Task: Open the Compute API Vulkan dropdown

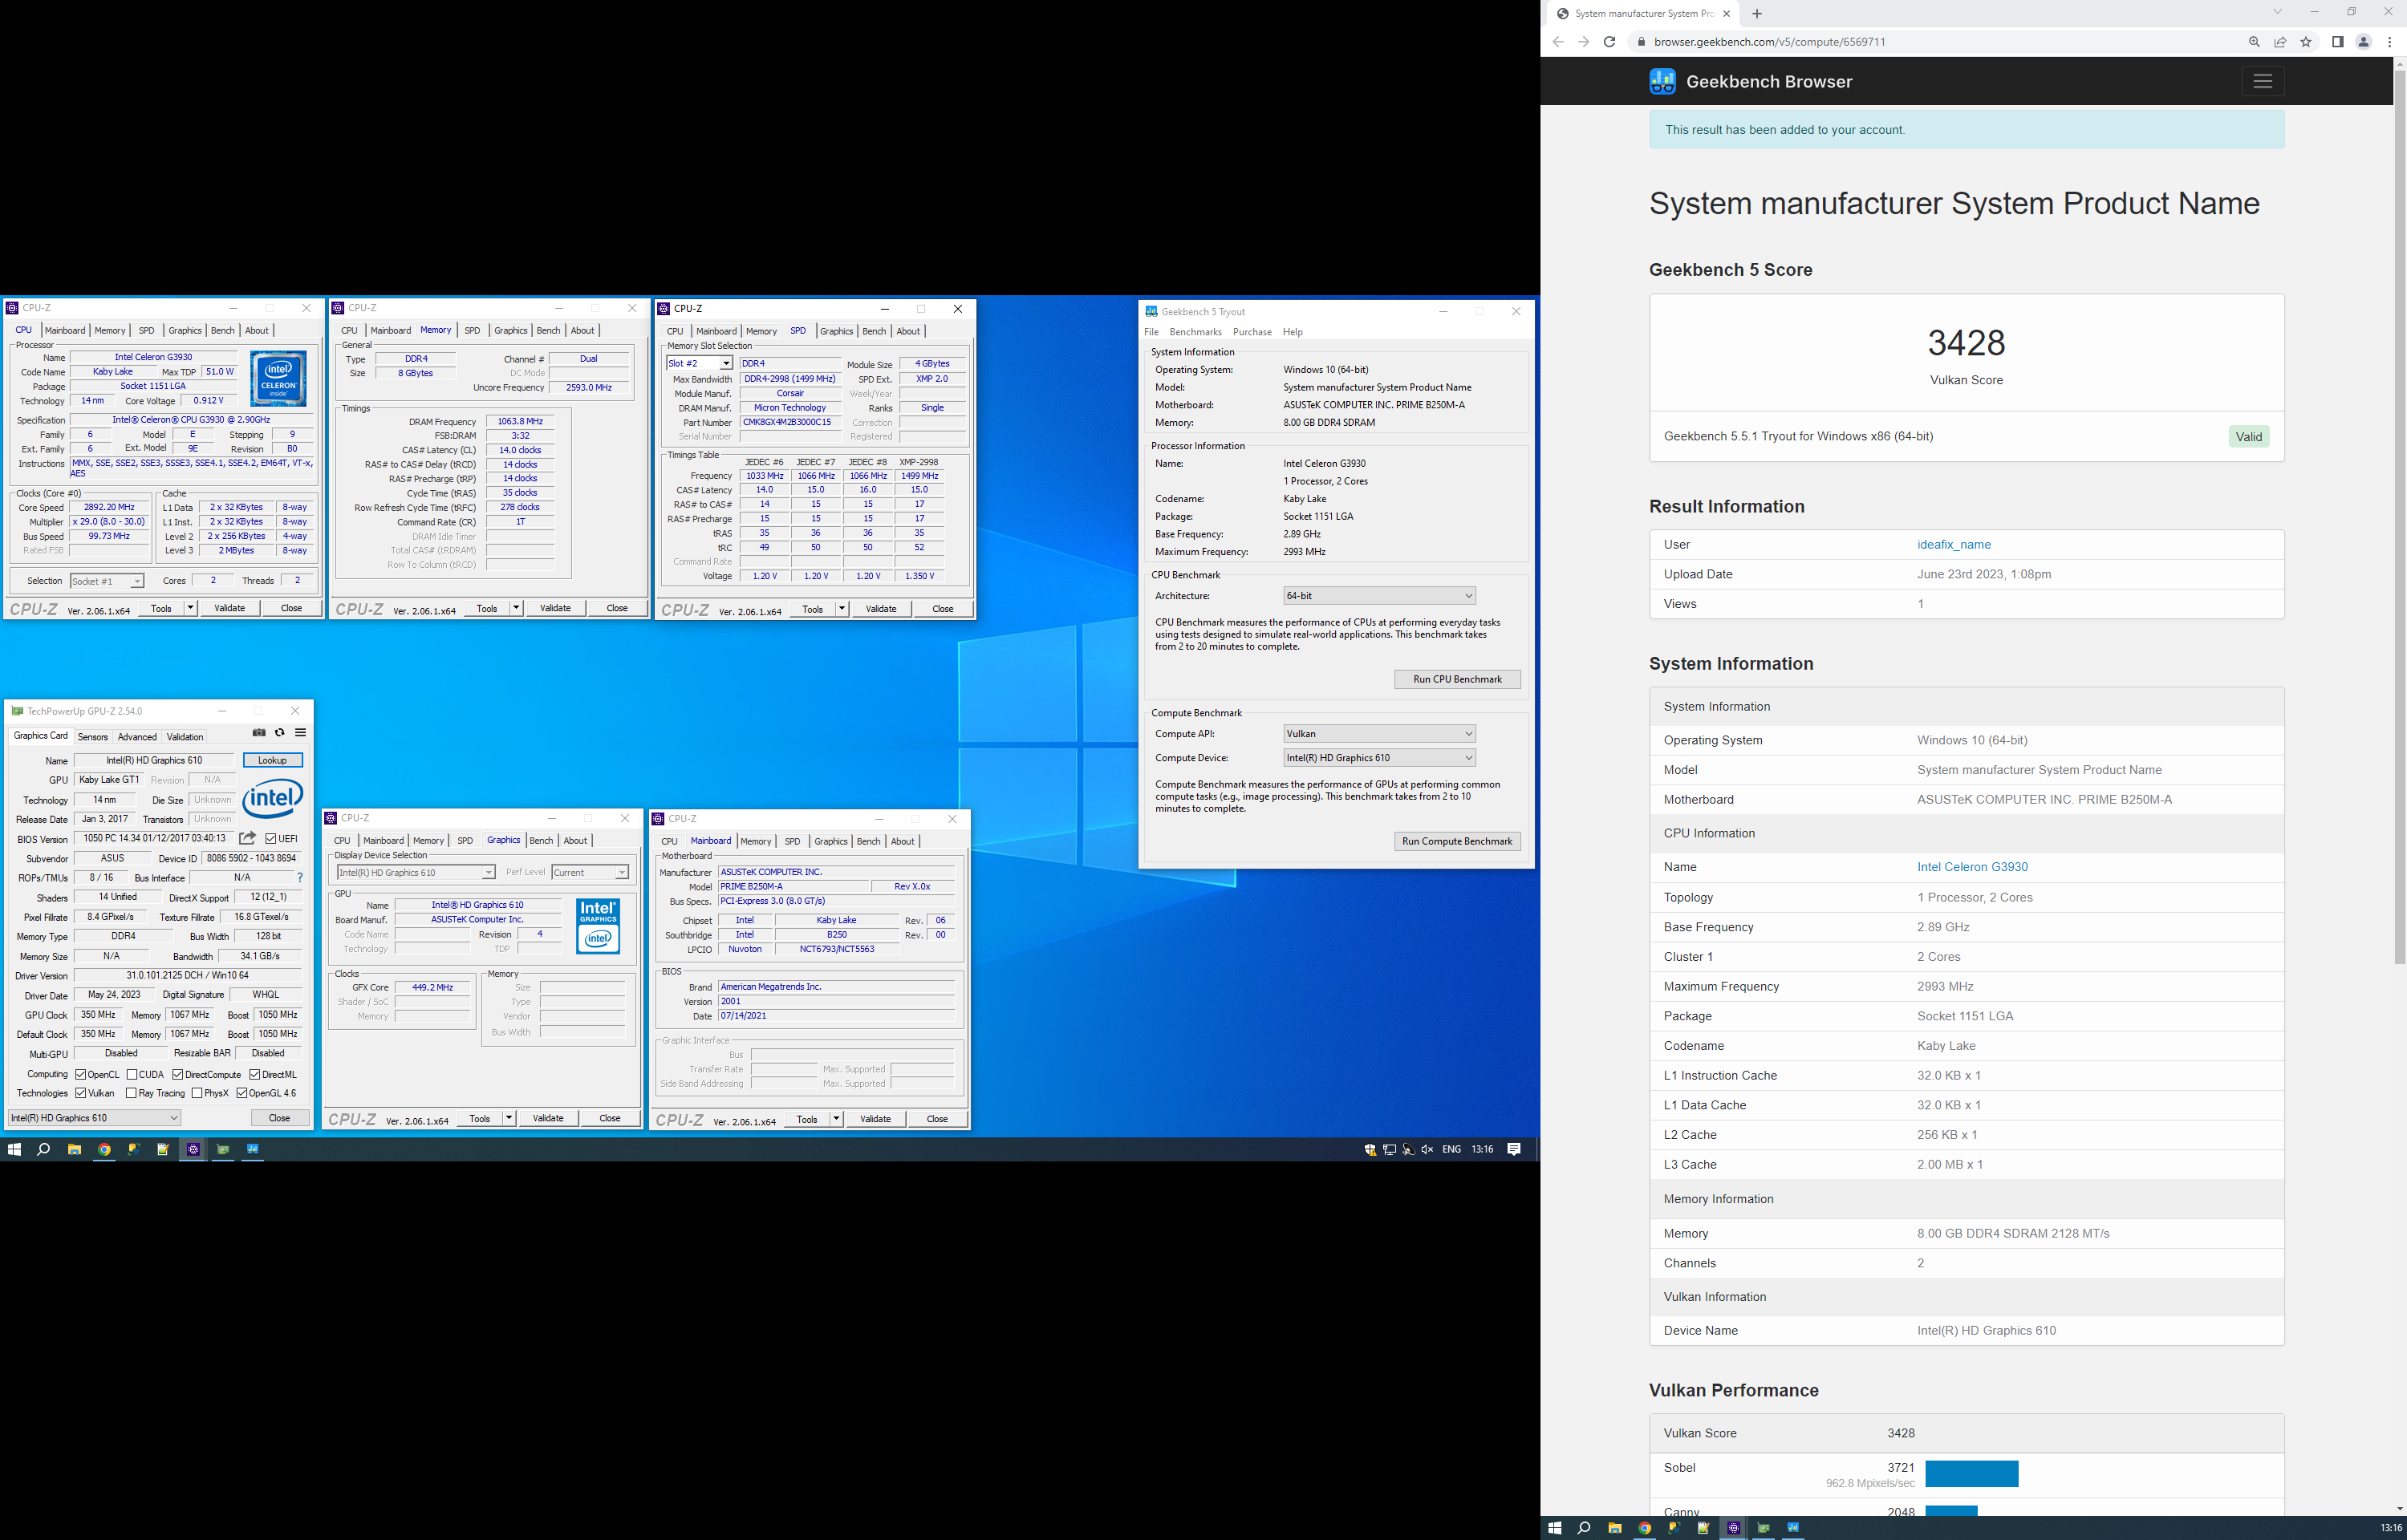Action: pos(1379,734)
